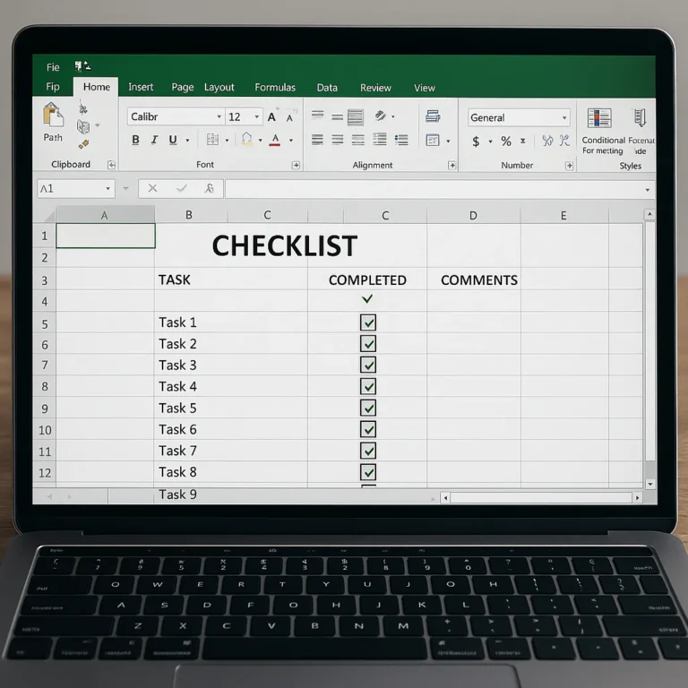Image resolution: width=688 pixels, height=688 pixels.
Task: Click the dollar Accounting Format icon
Action: pos(476,142)
